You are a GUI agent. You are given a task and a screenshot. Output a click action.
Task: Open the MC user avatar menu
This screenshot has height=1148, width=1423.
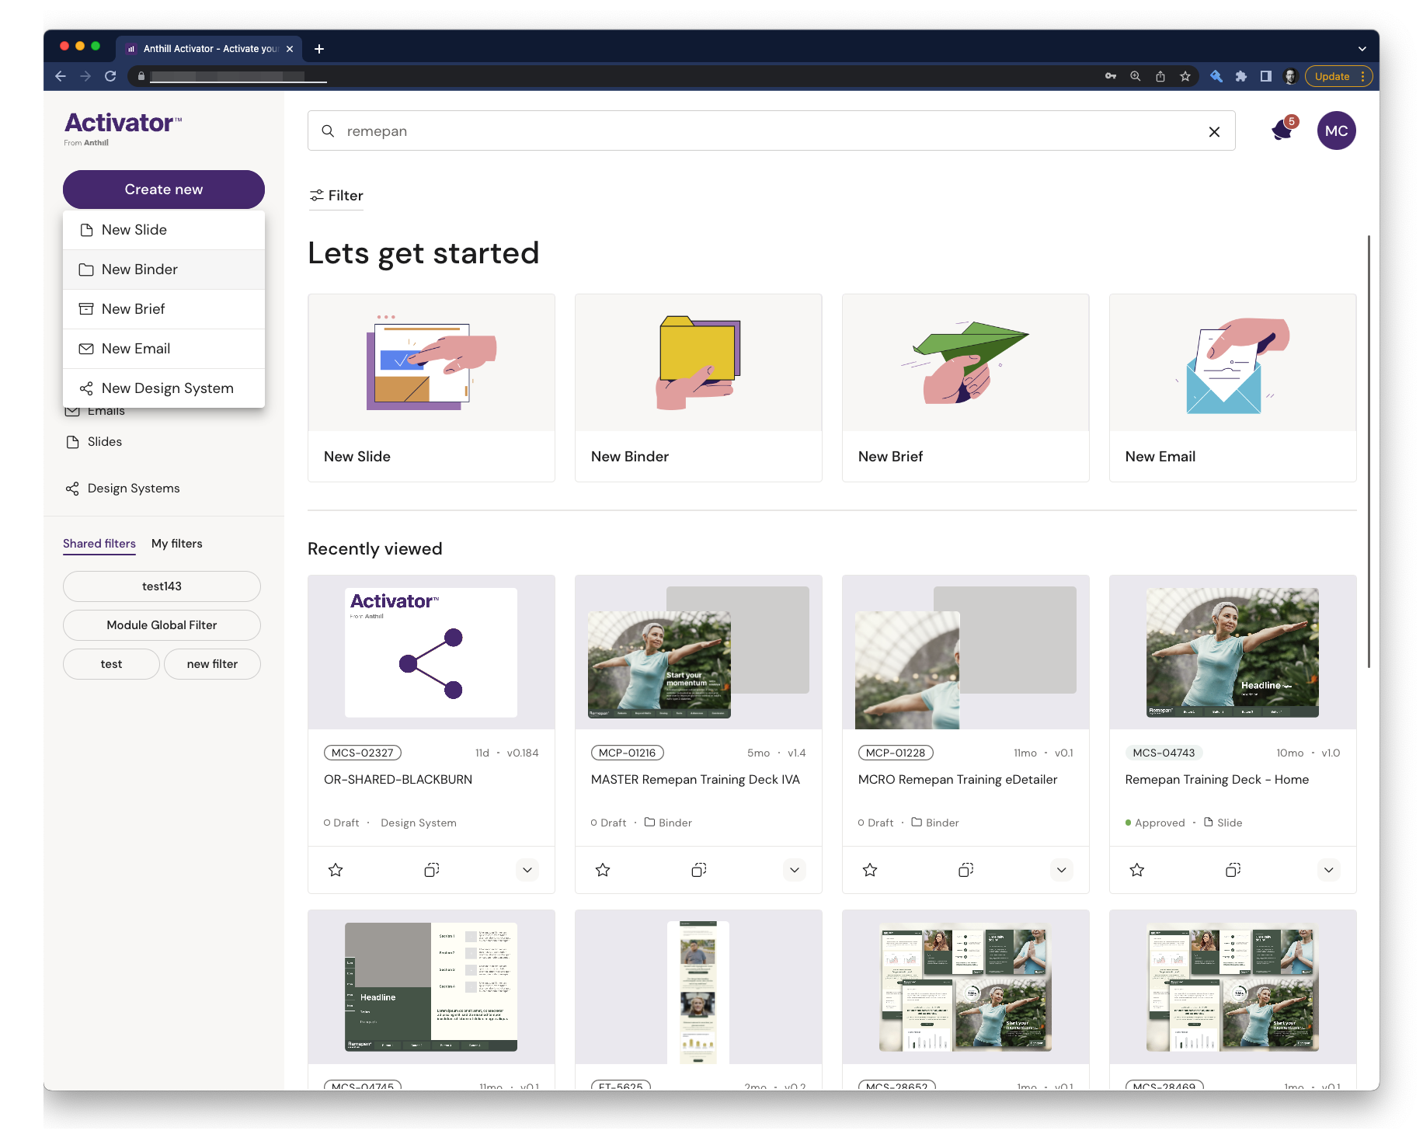tap(1336, 131)
